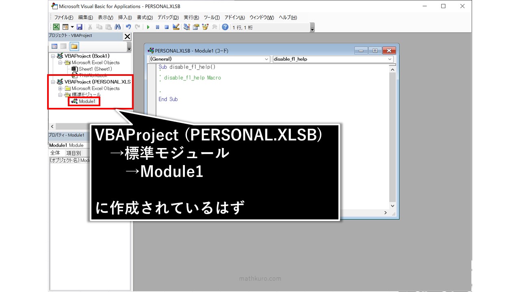Click the View Microsoft Excel icon
520x292 pixels.
(x=56, y=27)
